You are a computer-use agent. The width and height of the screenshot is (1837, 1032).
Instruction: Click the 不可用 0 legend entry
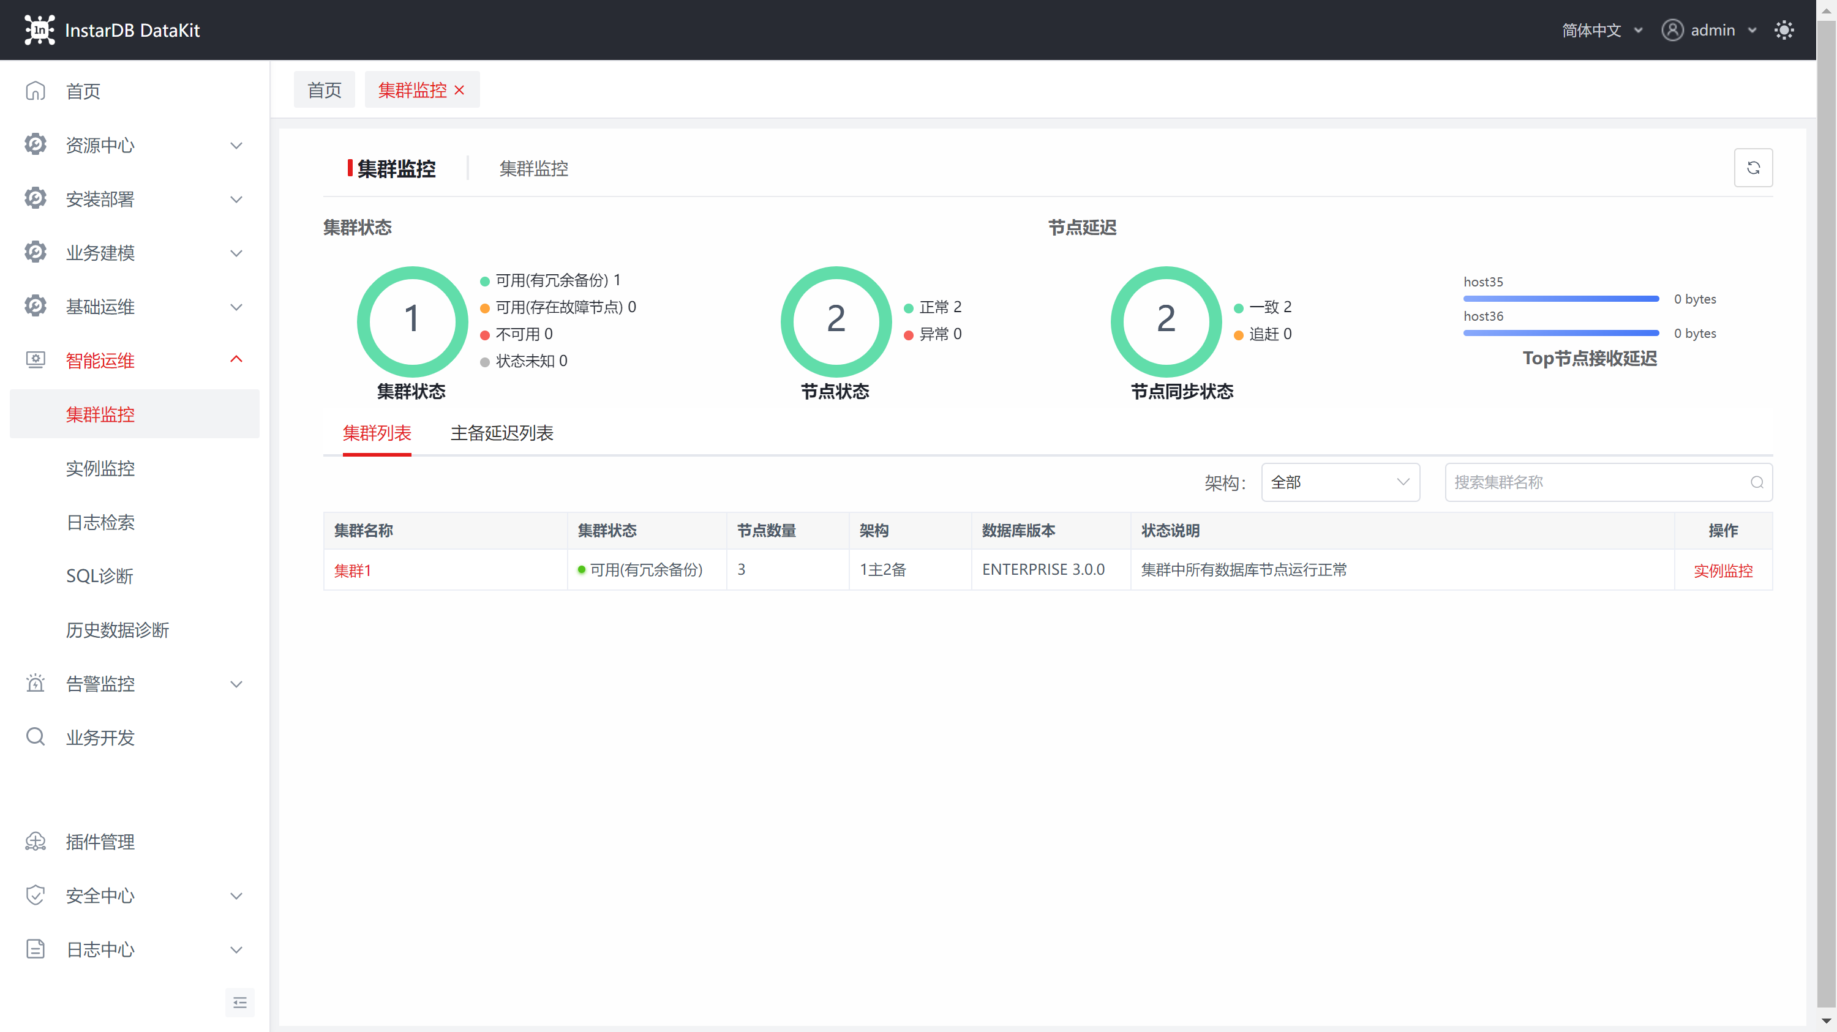[516, 334]
